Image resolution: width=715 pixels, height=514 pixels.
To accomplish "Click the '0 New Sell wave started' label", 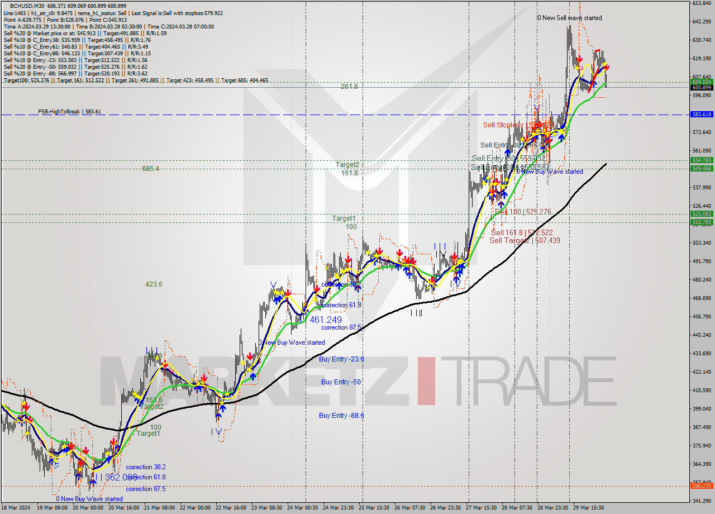I will click(x=570, y=18).
